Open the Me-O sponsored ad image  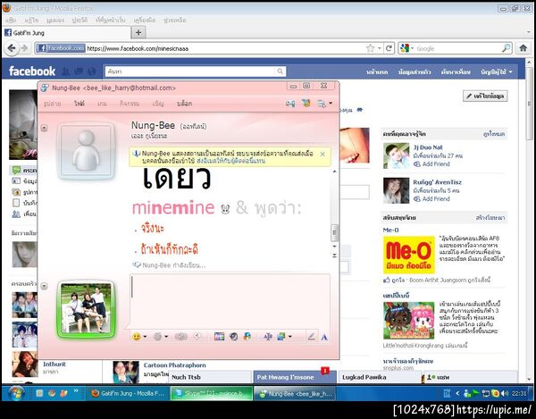tap(409, 255)
